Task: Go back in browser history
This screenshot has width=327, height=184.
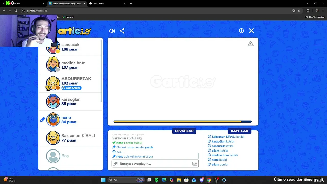Action: coord(4,11)
